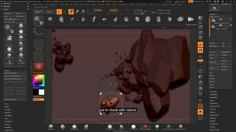Click the white secondary color swatch
This screenshot has height=132, width=236.
[x=42, y=92]
